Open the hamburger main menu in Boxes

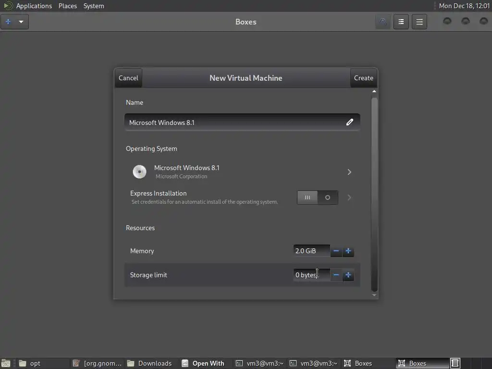tap(419, 22)
